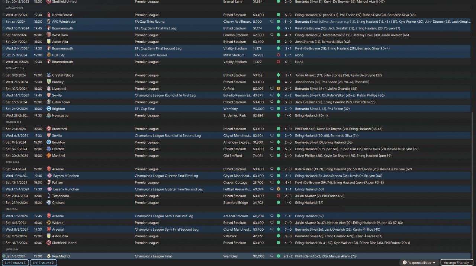476x266 pixels.
Task: Click the Everton club badge
Action: click(49, 149)
